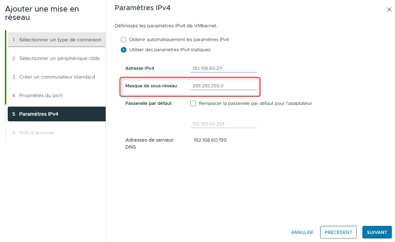Click the 'Paramètres IPv4' page heading at top
The image size is (395, 242).
(x=143, y=8)
